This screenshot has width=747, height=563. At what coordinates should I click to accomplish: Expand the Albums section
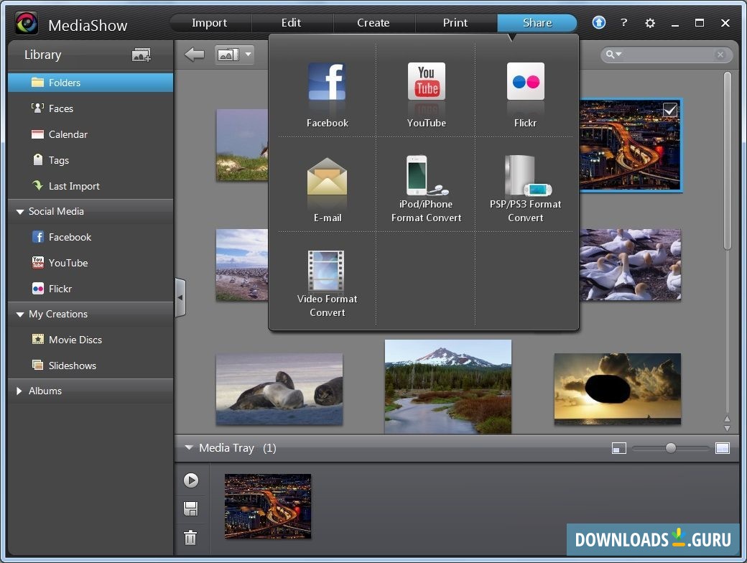19,391
